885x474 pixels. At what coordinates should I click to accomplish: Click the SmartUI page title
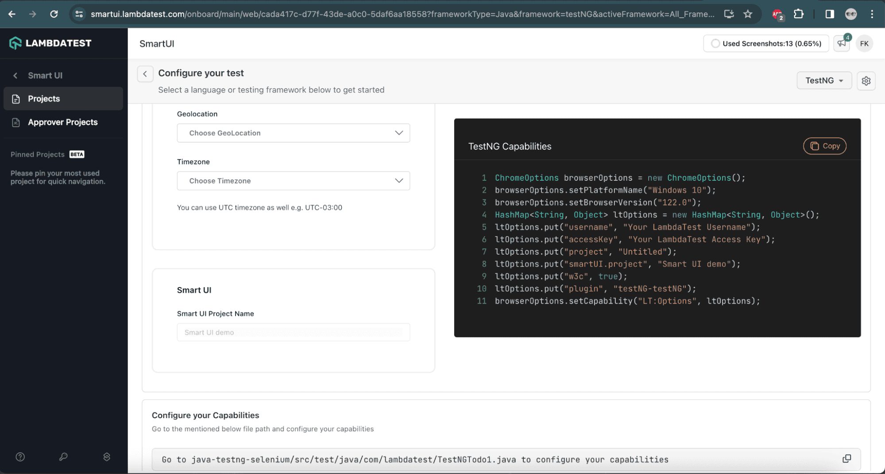[157, 43]
